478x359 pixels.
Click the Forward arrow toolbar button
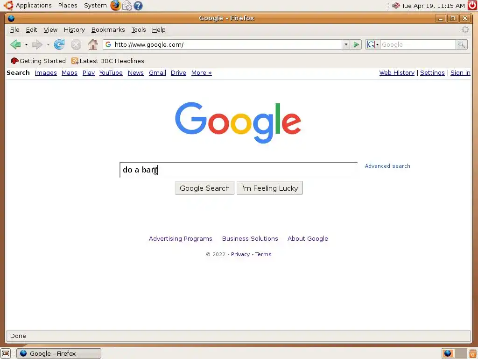[37, 44]
